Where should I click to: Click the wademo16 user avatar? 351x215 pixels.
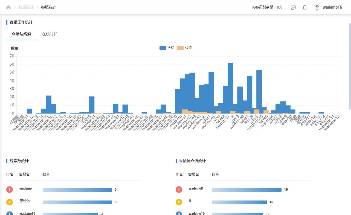point(317,7)
